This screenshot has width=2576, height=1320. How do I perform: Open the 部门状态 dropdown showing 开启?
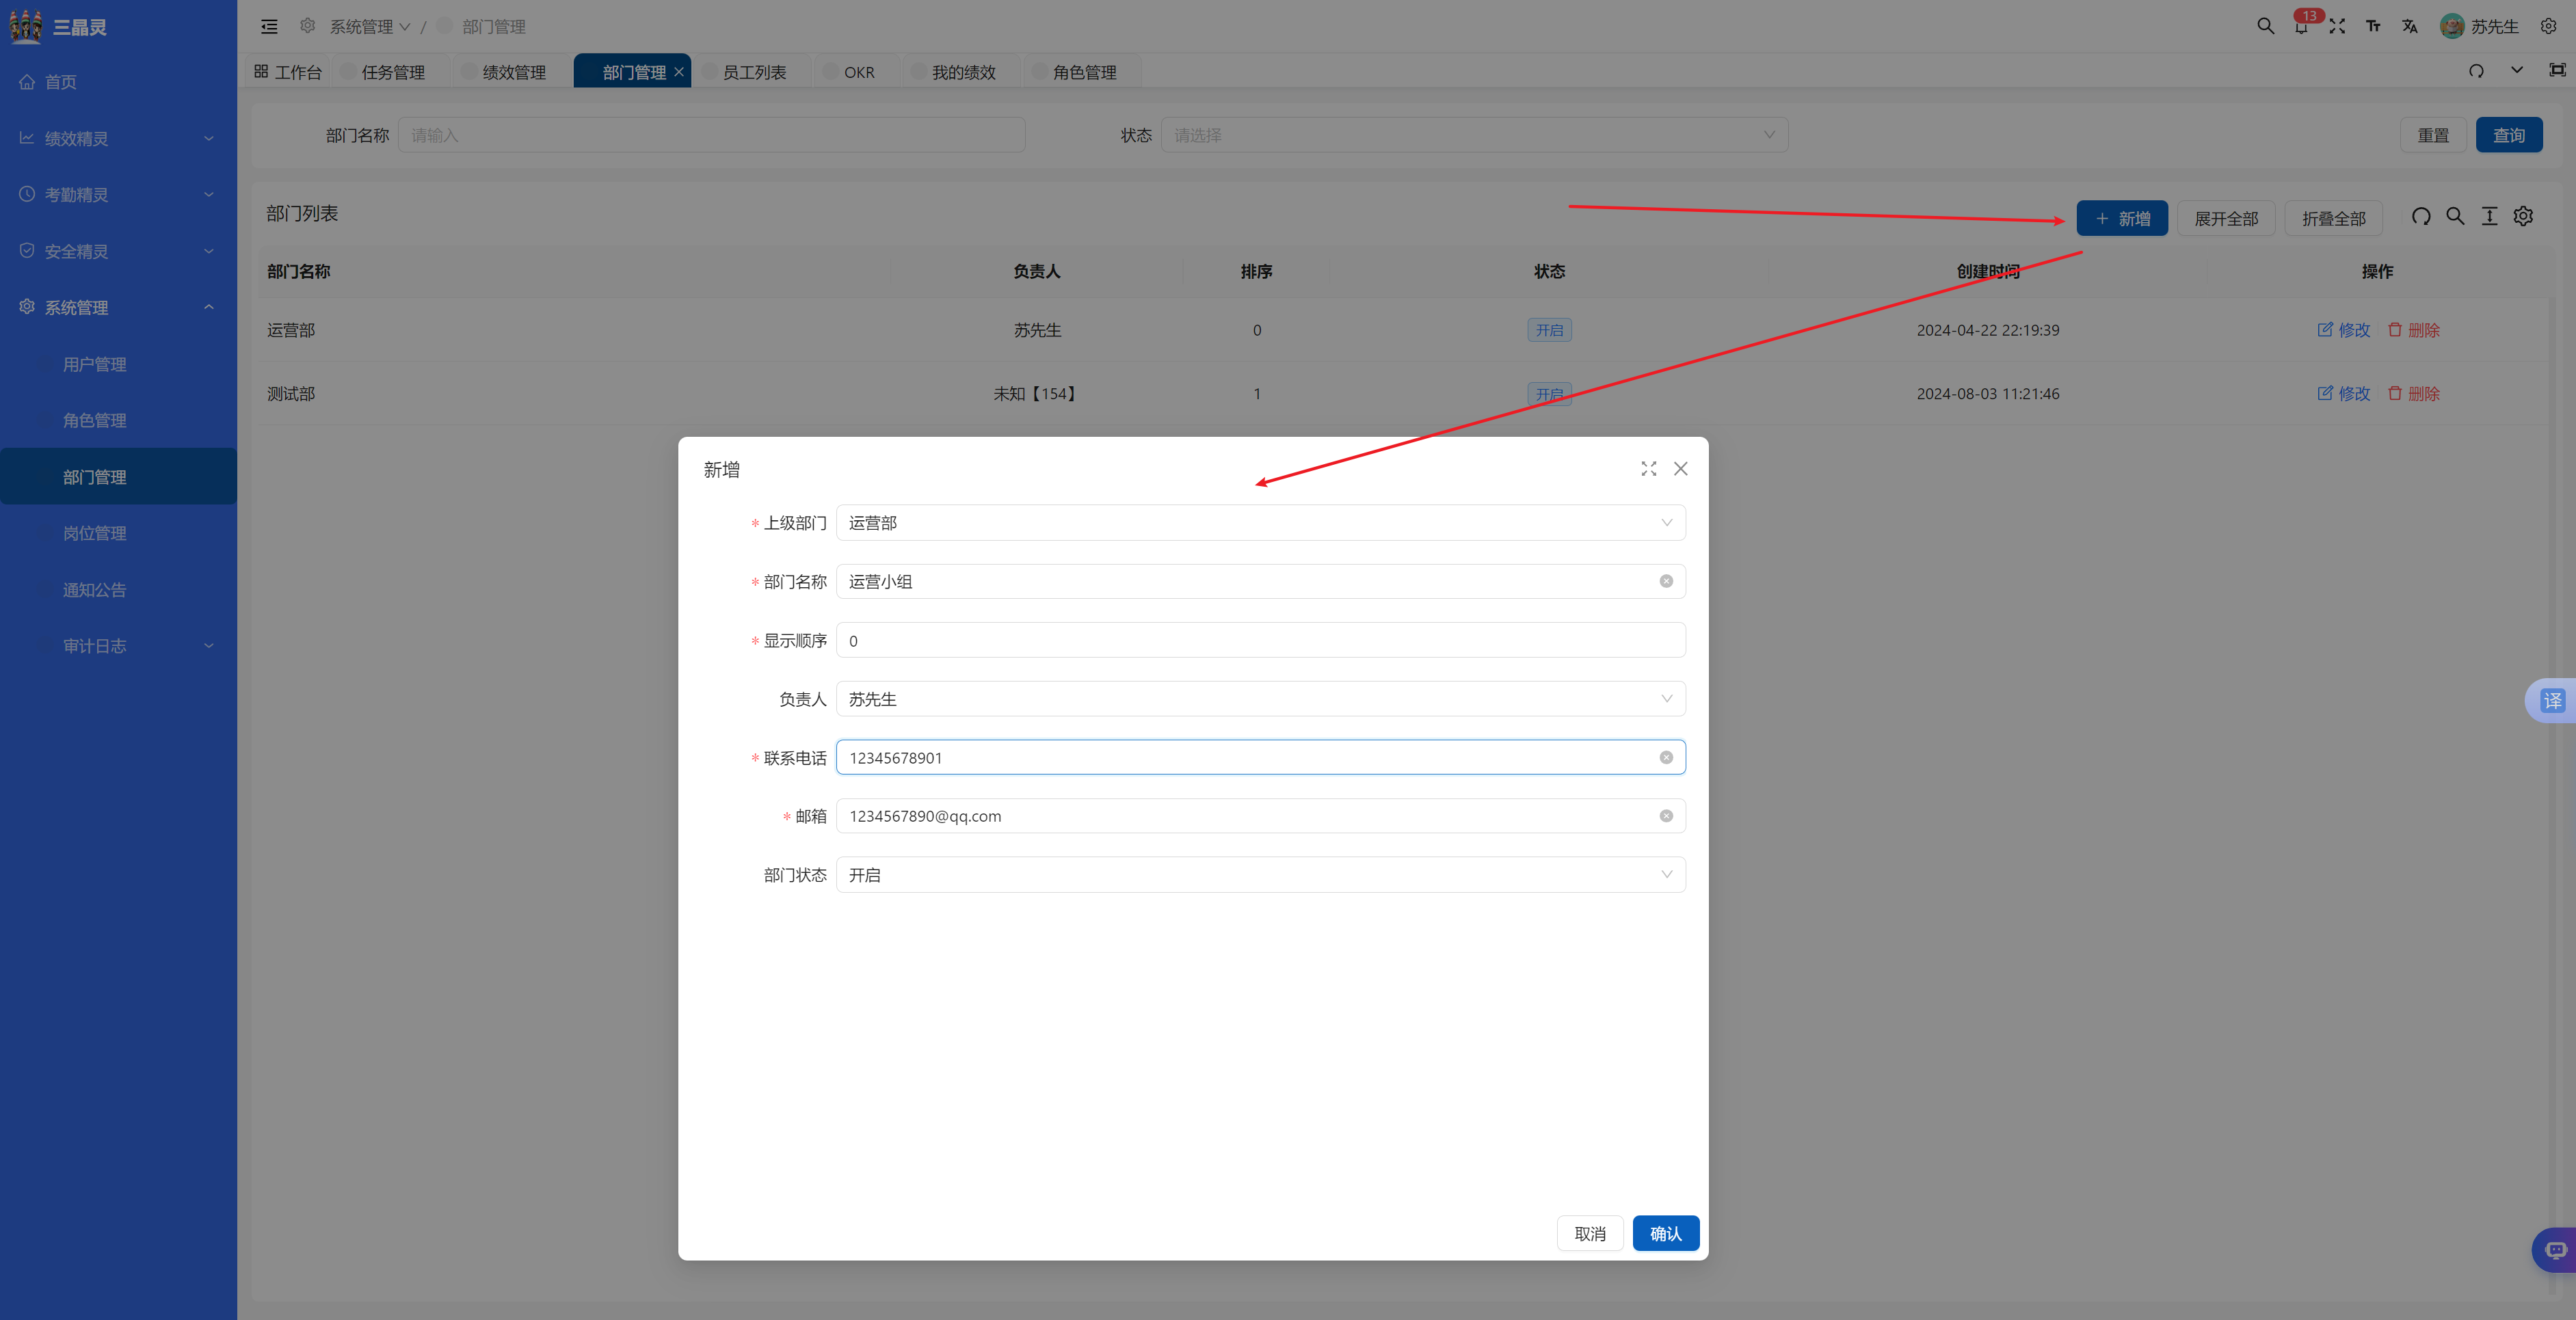pos(1260,875)
